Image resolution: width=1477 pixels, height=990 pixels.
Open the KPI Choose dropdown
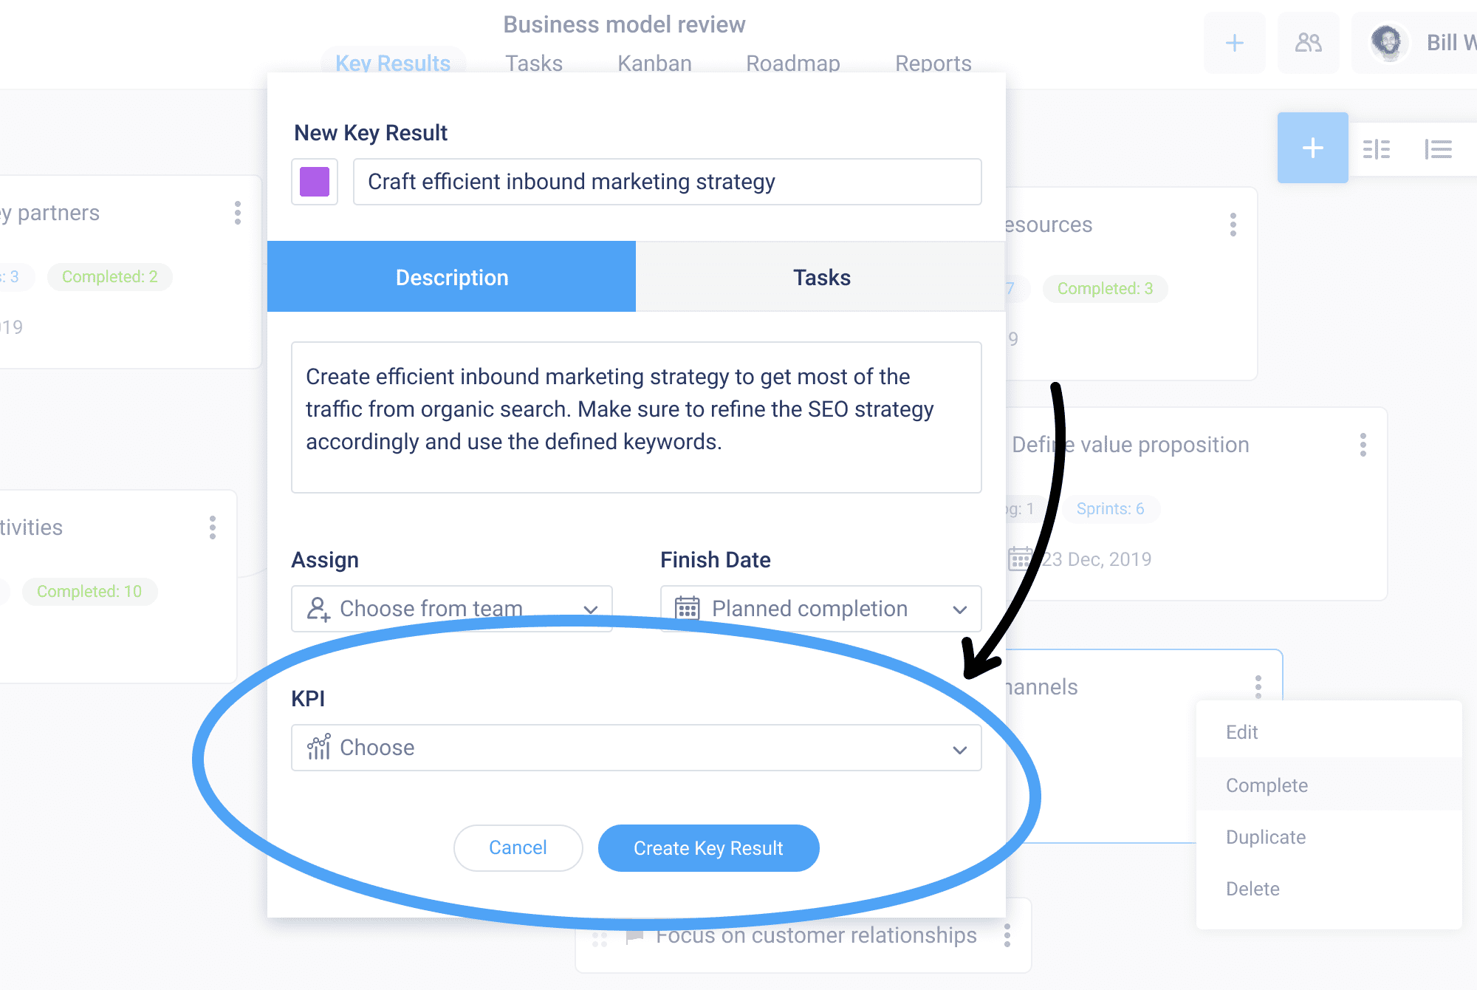tap(636, 748)
